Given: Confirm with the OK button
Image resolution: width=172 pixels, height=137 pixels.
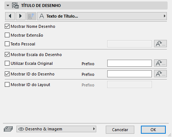Looking at the screenshot, I should (153, 130).
